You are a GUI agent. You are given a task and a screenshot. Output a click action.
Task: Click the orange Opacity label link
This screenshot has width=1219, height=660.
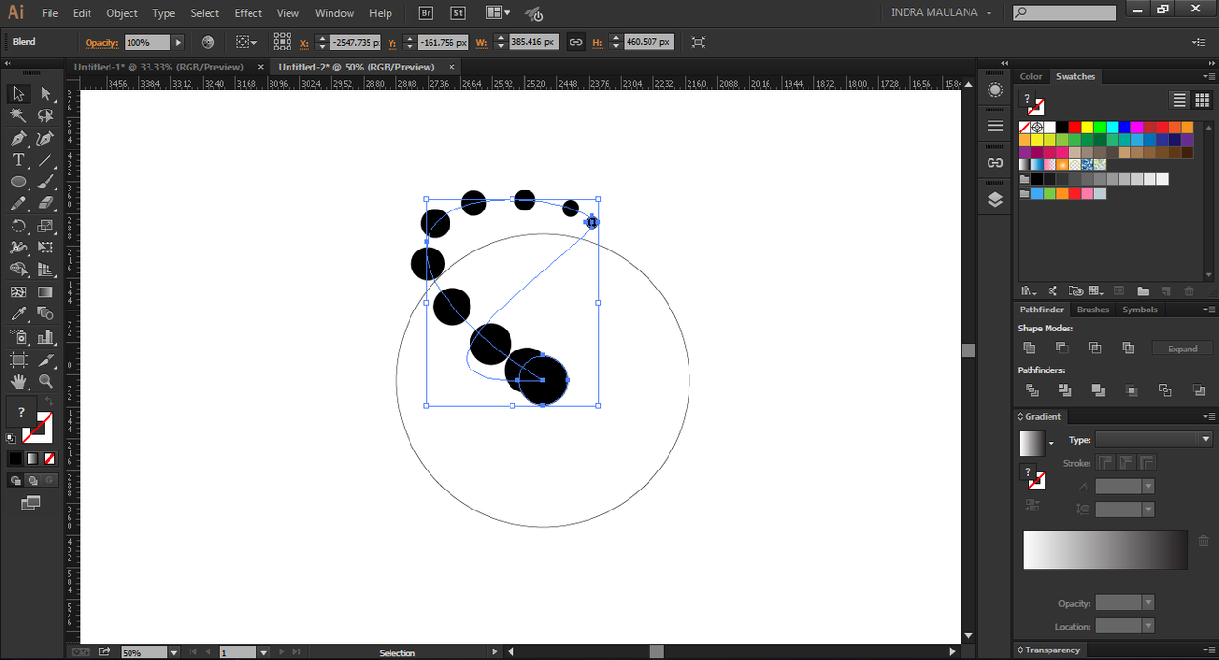tap(101, 43)
